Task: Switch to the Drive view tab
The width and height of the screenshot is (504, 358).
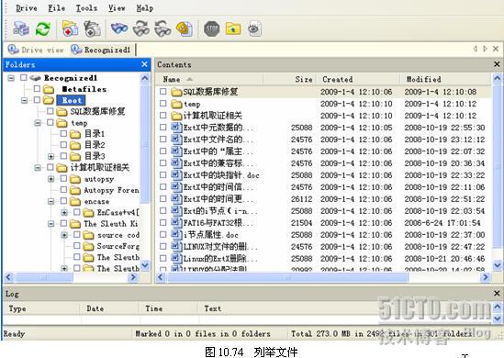Action: click(36, 50)
